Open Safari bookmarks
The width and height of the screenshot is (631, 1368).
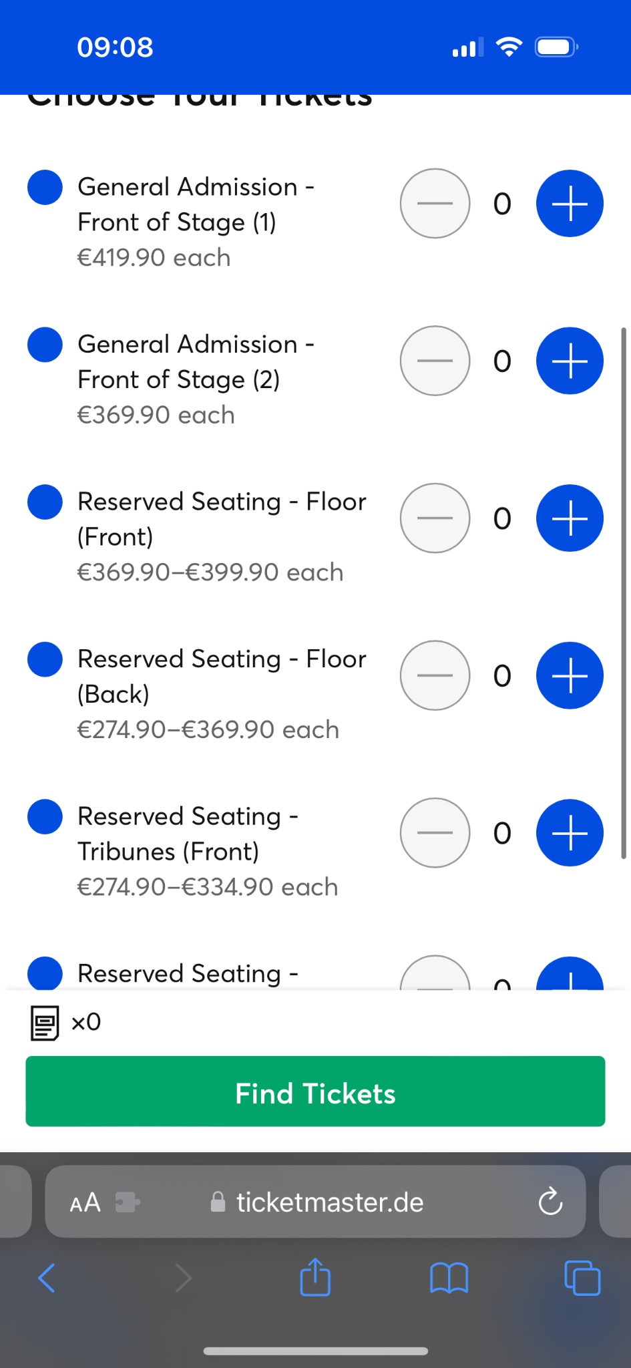tap(449, 1278)
